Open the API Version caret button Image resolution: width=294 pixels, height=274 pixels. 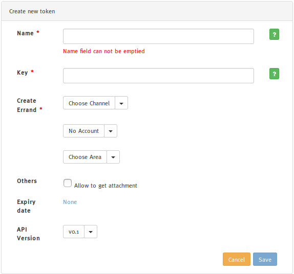pos(91,232)
